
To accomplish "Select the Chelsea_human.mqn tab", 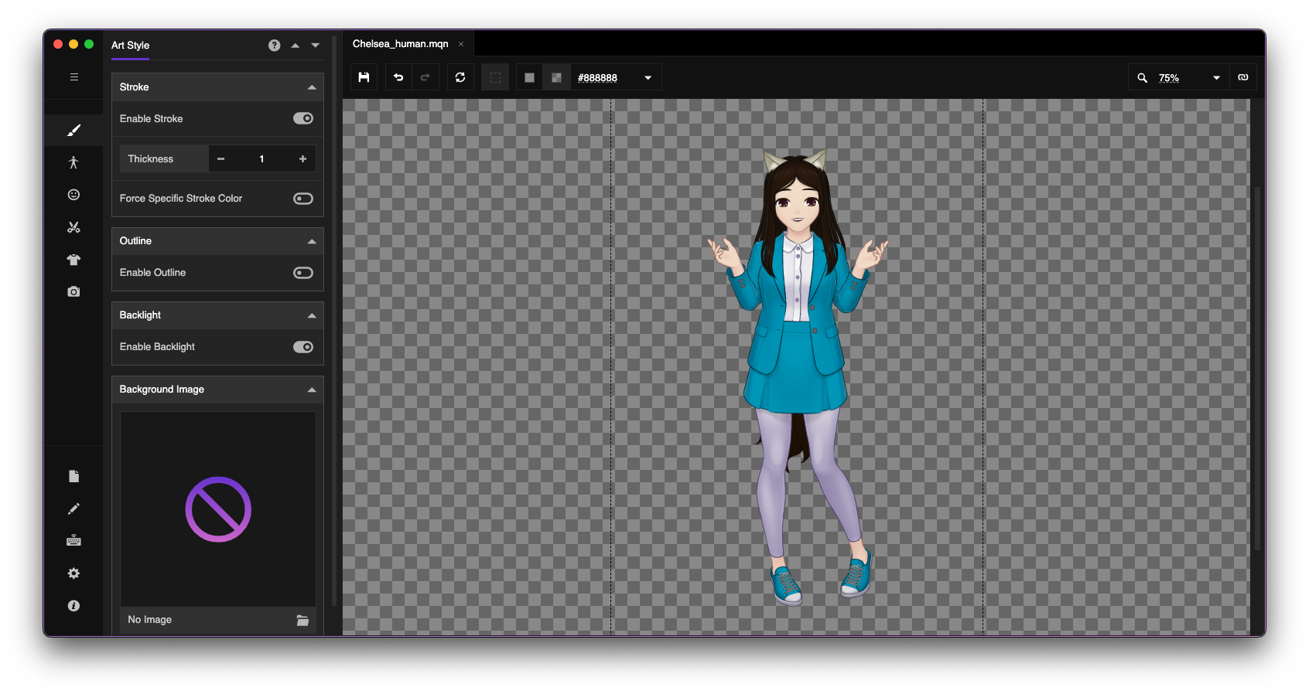I will (400, 44).
